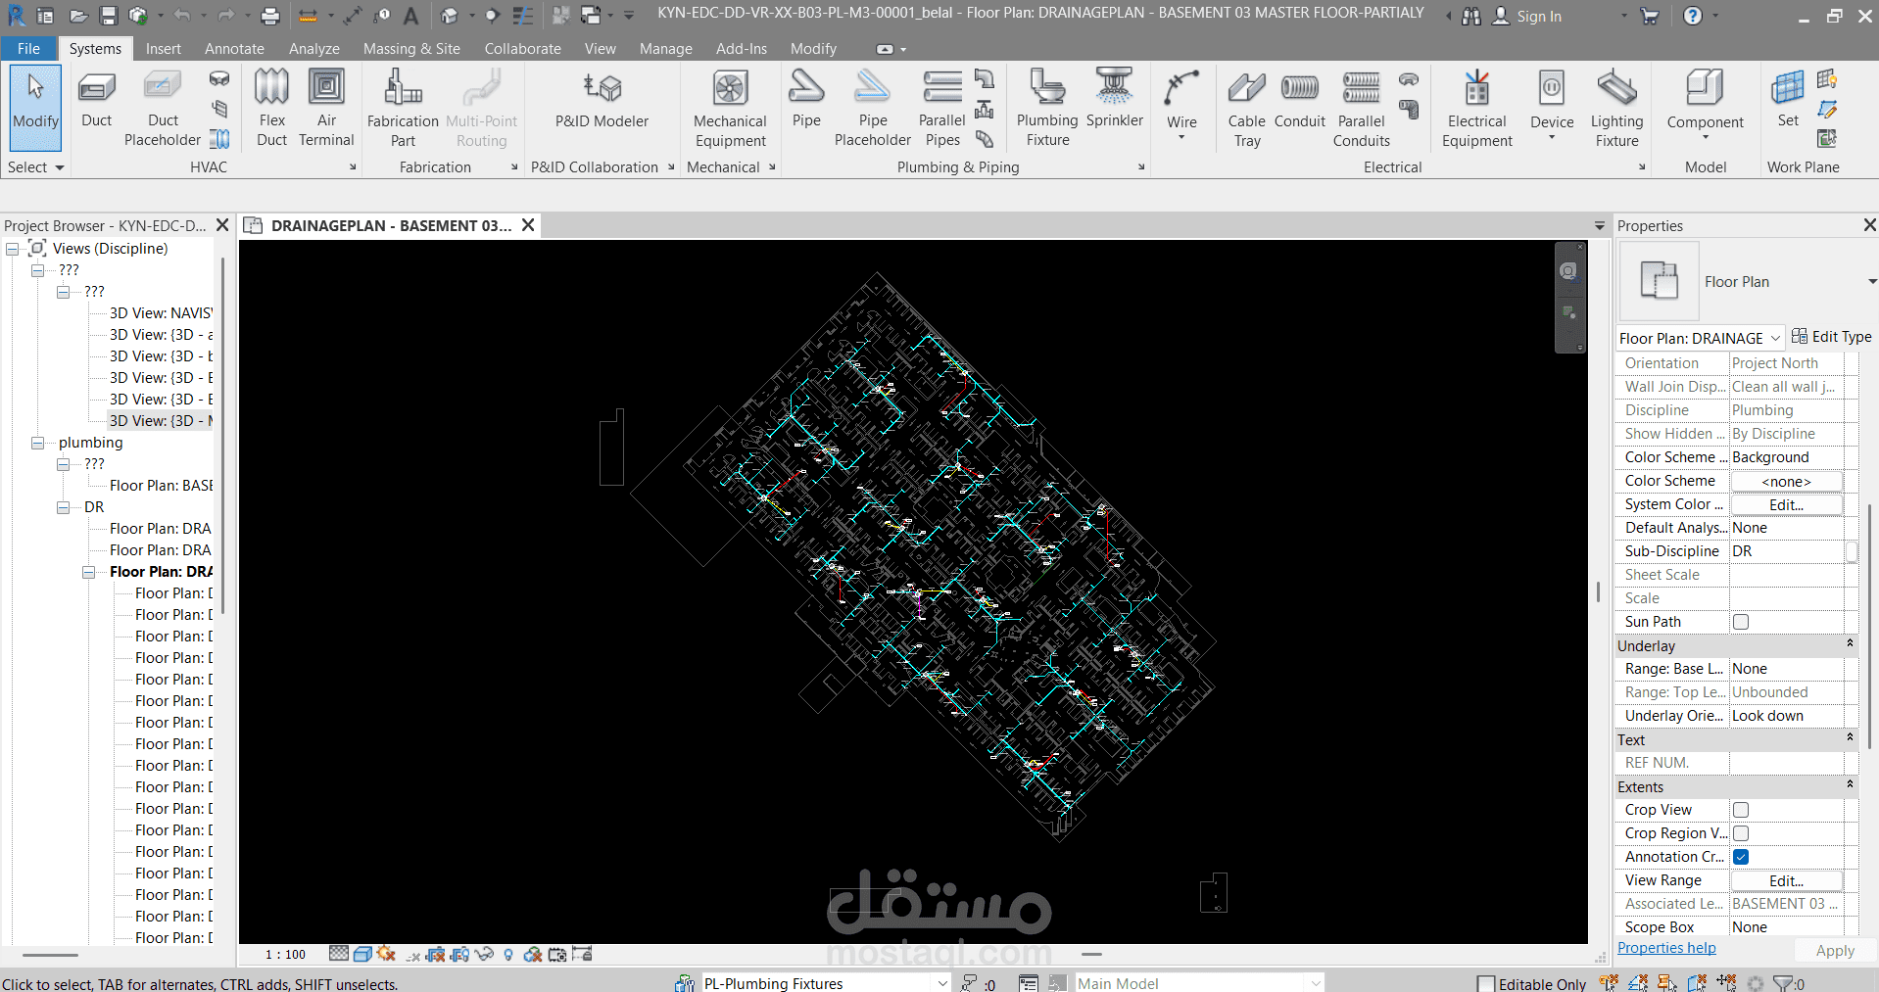Click System Color Schemes Edit button
The width and height of the screenshot is (1879, 992).
tap(1786, 505)
